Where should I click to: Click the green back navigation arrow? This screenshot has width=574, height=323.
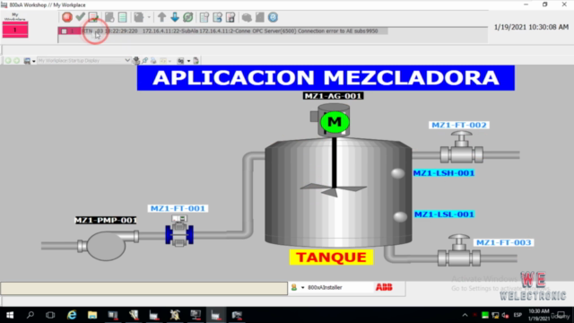8,60
